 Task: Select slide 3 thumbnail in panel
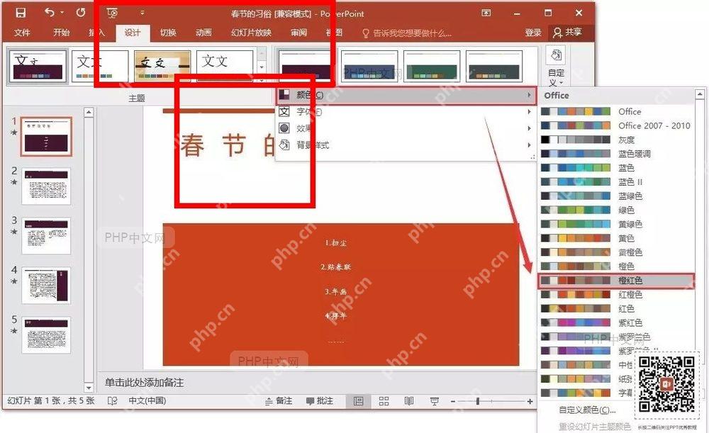(x=46, y=235)
